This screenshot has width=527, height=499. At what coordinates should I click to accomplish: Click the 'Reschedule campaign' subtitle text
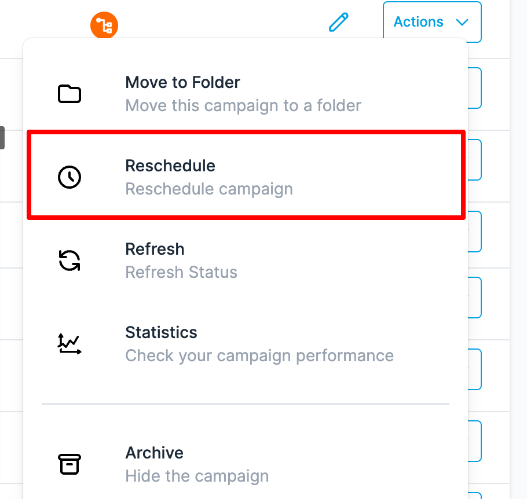[x=209, y=189]
